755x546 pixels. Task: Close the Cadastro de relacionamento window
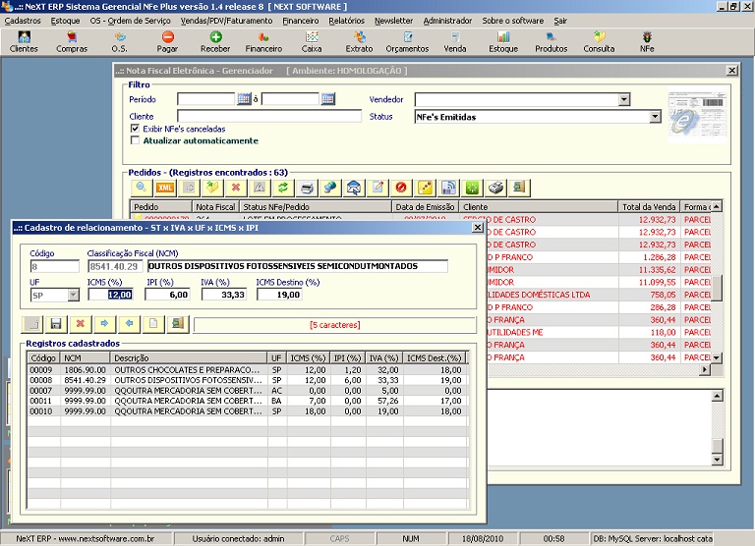click(x=477, y=227)
